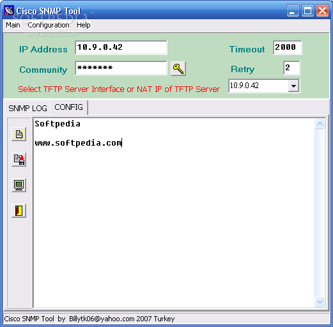Switch to the SNMP LOG tab
This screenshot has width=333, height=327.
click(x=27, y=108)
